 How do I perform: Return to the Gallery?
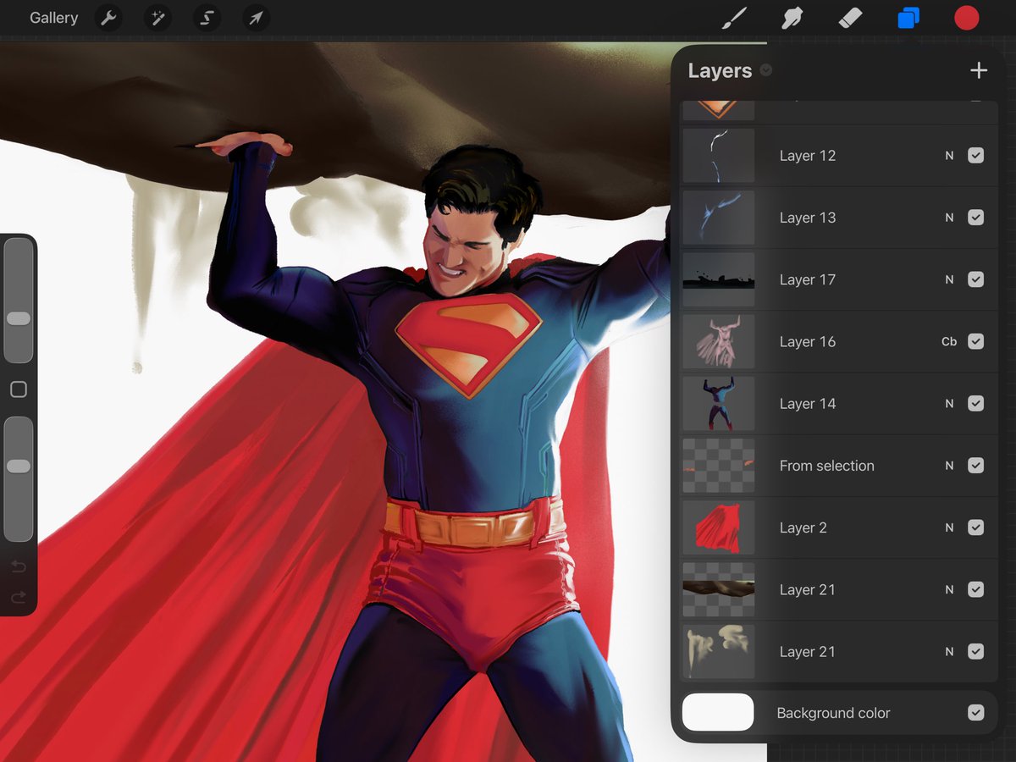coord(53,18)
